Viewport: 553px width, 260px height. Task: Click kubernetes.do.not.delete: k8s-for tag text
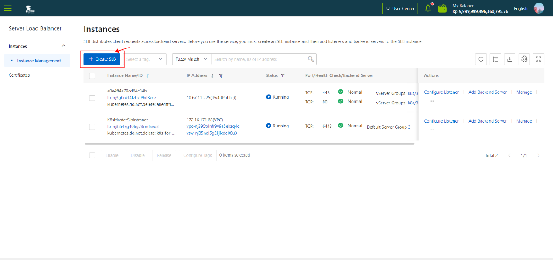click(x=140, y=133)
